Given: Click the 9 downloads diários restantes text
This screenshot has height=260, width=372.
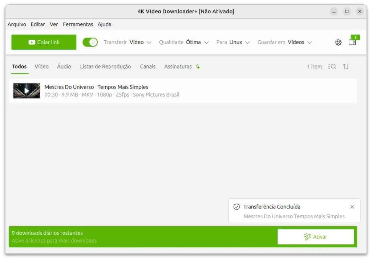Looking at the screenshot, I should (x=47, y=233).
